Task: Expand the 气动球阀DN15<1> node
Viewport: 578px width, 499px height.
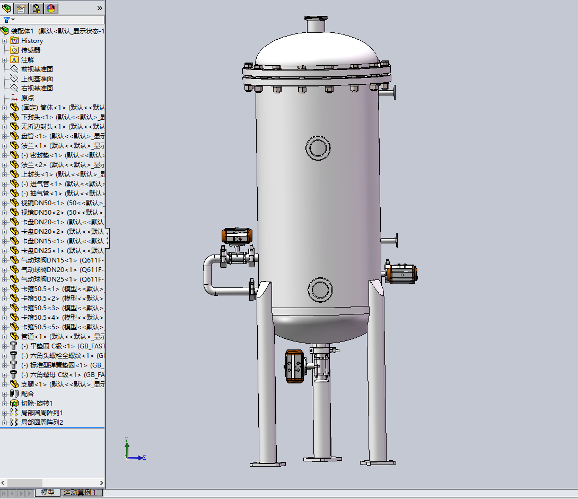Action: point(4,260)
